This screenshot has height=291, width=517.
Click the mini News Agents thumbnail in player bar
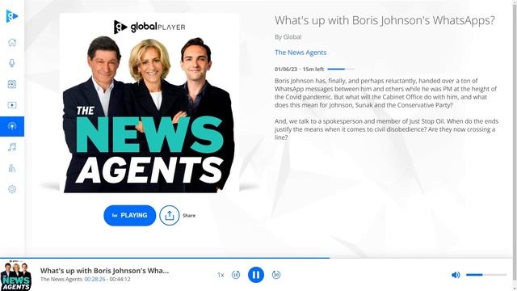[x=16, y=275]
